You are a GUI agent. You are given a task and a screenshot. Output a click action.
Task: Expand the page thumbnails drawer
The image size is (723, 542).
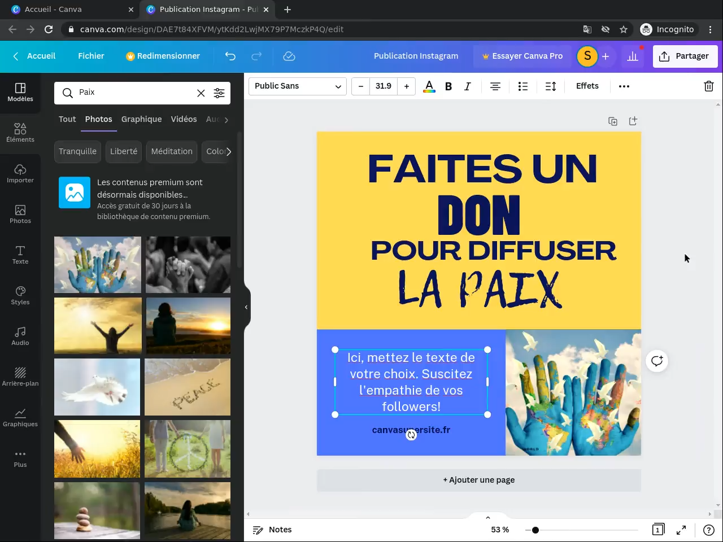click(x=488, y=517)
